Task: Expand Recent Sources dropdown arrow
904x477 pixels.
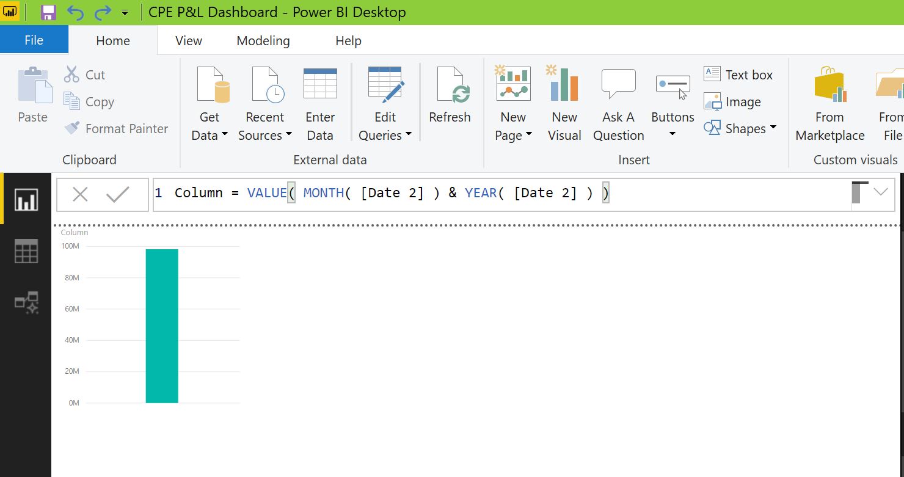Action: (288, 135)
